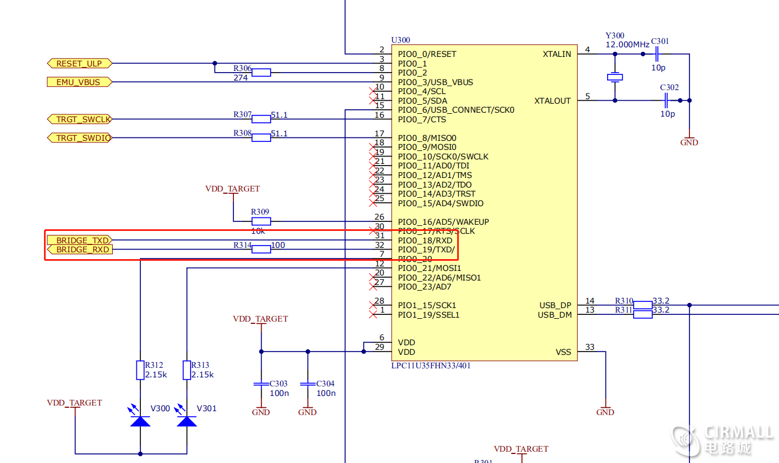
Task: Click the PIO0_7/CTS pin label
Action: pos(422,119)
